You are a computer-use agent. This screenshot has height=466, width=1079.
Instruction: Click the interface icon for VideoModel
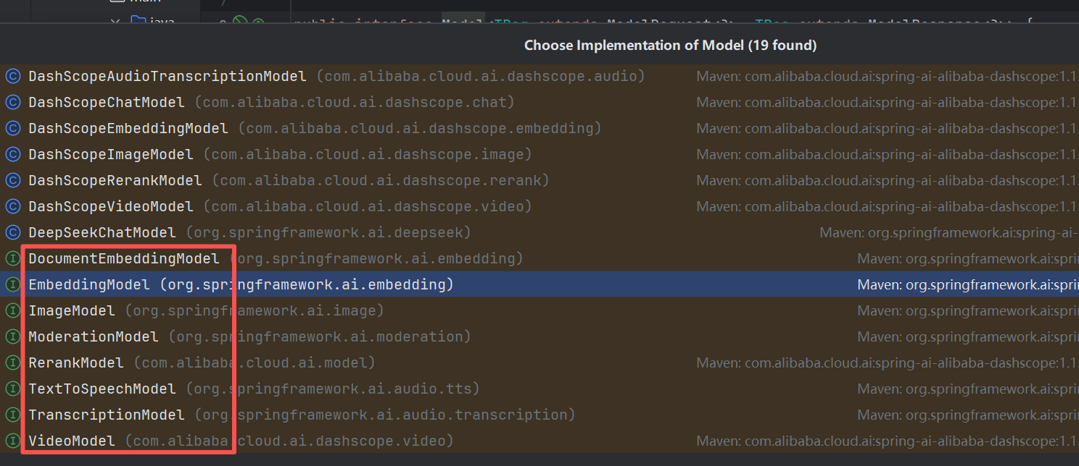tap(12, 441)
